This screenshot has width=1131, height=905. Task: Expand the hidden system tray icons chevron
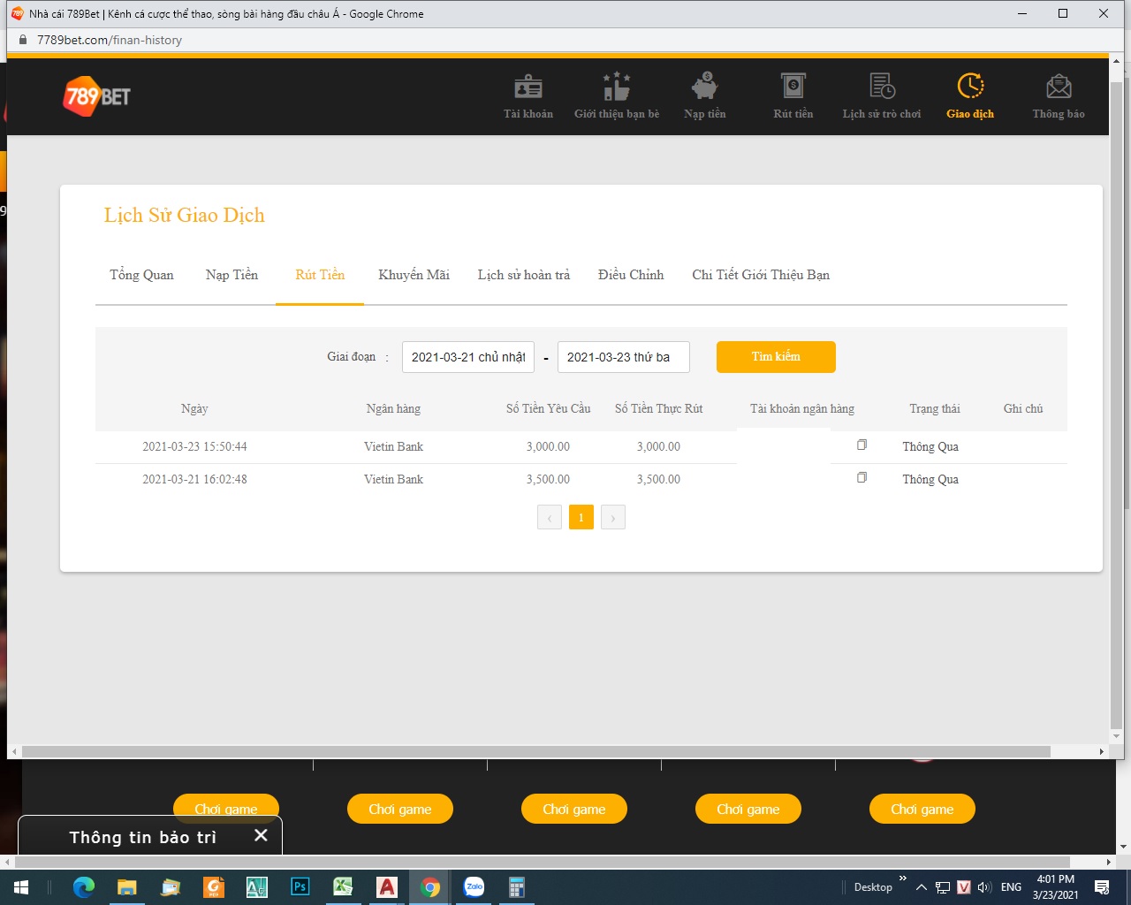pos(921,887)
